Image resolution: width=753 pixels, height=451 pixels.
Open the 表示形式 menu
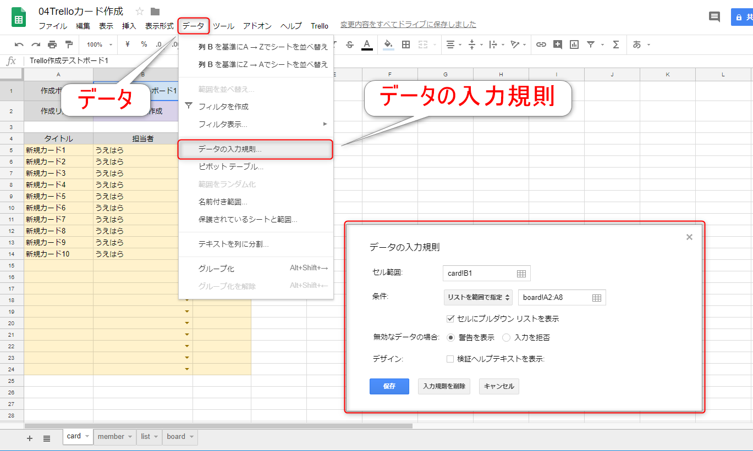(x=160, y=26)
